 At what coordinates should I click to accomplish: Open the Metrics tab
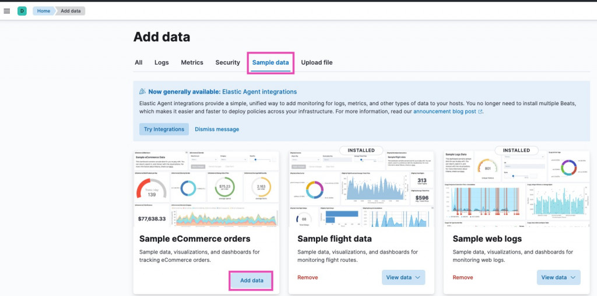192,62
